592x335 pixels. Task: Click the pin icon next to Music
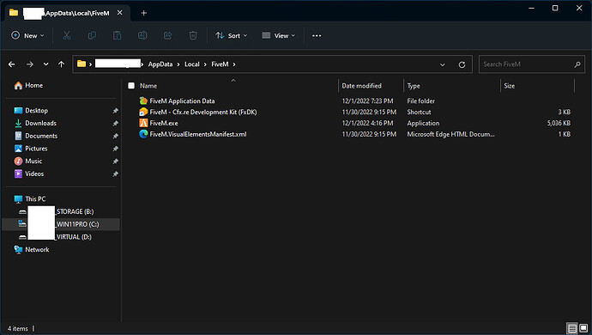116,161
